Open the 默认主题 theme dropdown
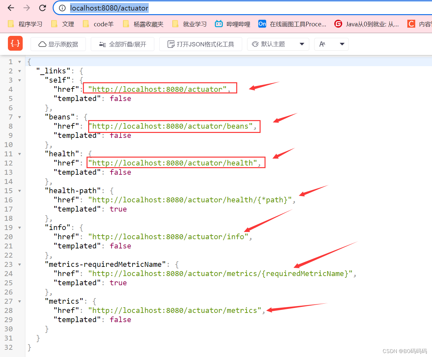 (278, 44)
